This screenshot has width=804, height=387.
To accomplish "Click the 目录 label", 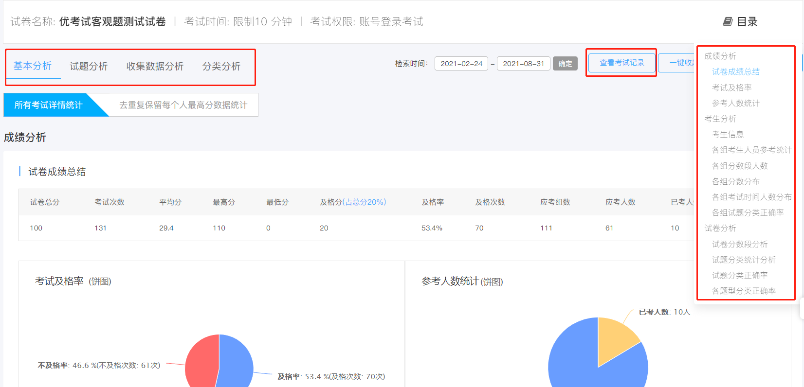I will pos(747,21).
